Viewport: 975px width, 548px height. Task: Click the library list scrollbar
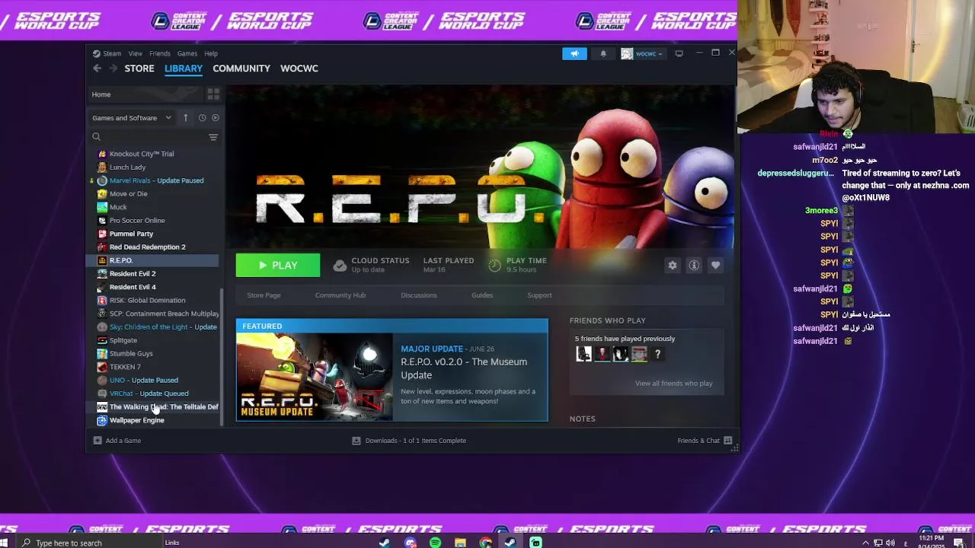coord(222,356)
